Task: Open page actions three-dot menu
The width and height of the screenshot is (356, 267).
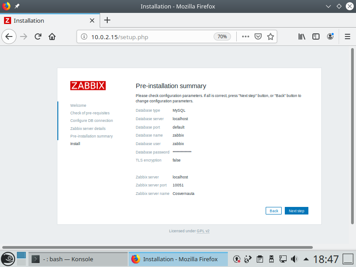Action: [x=246, y=36]
